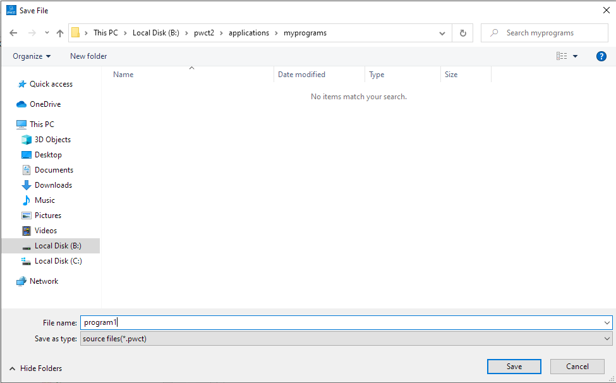Open the Music folder in sidebar
The width and height of the screenshot is (616, 383).
click(x=44, y=200)
